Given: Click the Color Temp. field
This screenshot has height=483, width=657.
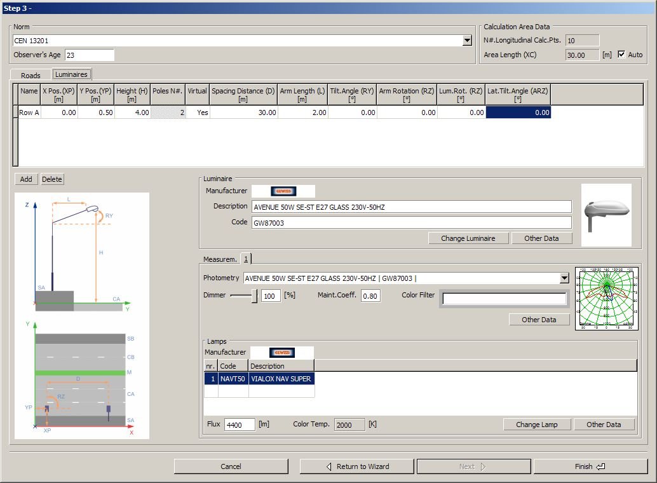Looking at the screenshot, I should [350, 425].
